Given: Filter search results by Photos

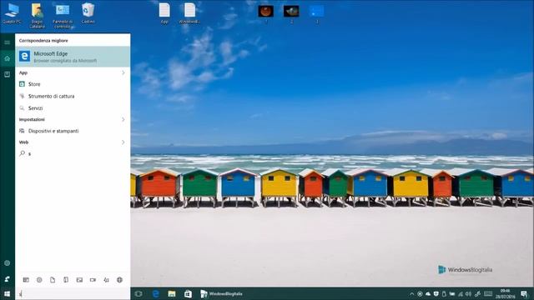Looking at the screenshot, I should pos(79,280).
